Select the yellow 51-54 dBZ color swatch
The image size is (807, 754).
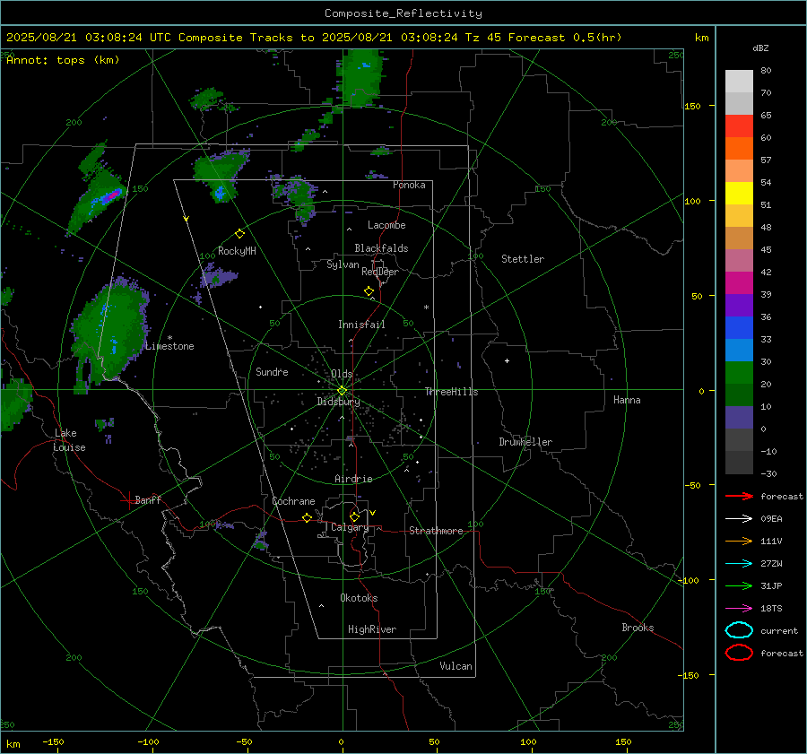739,194
